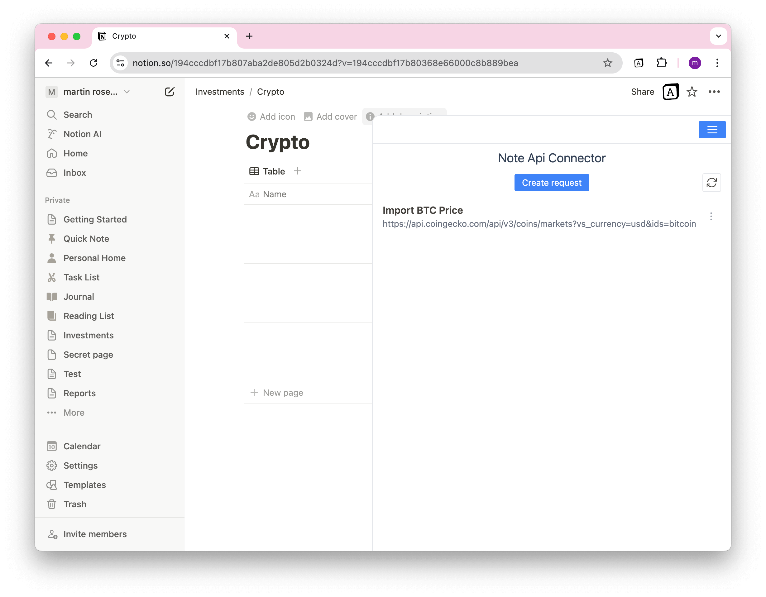Image resolution: width=766 pixels, height=597 pixels.
Task: Click the Create request button
Action: click(x=552, y=182)
